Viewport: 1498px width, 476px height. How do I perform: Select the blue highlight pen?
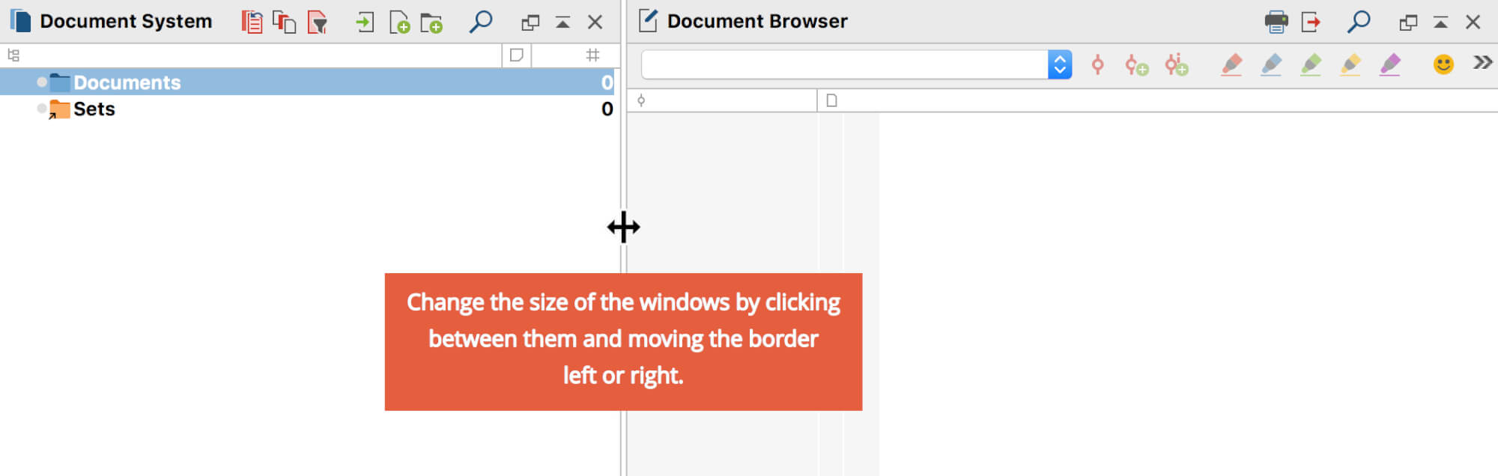[1271, 64]
